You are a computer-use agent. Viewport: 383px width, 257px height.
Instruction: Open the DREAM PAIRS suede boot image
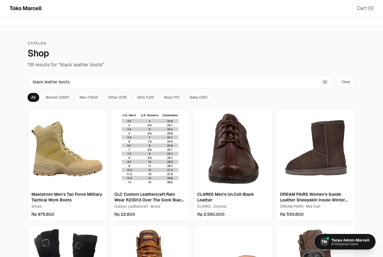[316, 149]
